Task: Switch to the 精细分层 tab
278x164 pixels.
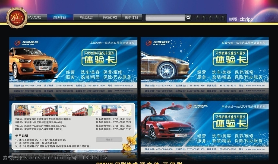Action: coord(86,17)
